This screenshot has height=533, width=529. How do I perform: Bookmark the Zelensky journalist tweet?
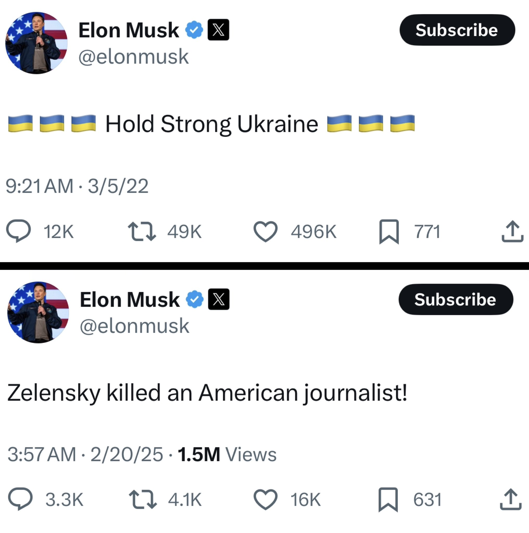point(388,499)
